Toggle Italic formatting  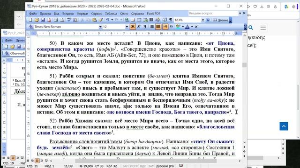click(139, 27)
